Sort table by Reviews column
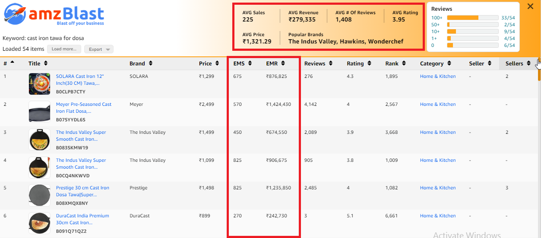The height and width of the screenshot is (238, 541). coord(331,63)
